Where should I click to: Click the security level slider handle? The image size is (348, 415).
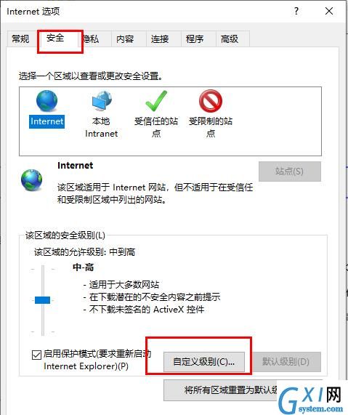click(42, 300)
